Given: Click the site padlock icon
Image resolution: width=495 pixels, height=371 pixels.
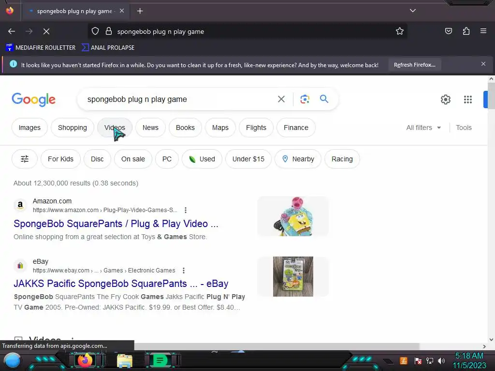Looking at the screenshot, I should 109,31.
